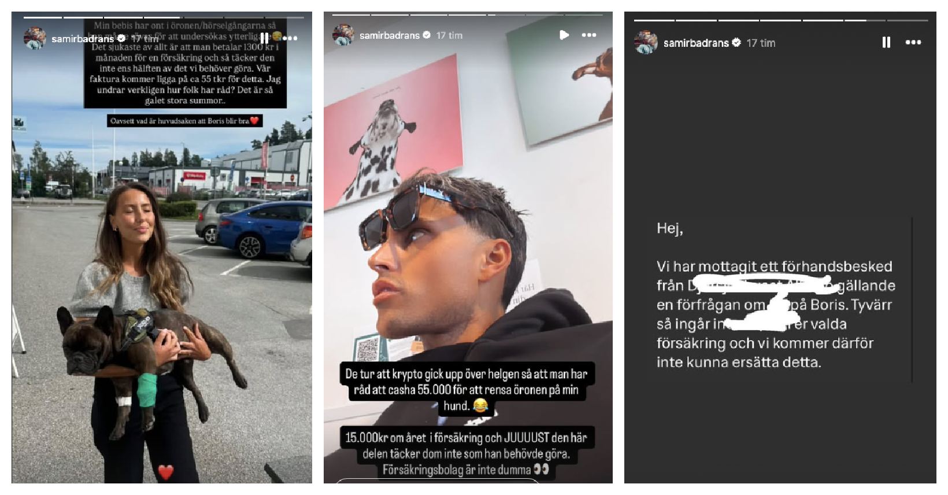948x495 pixels.
Task: Jump to the last progress segment on the first story
Action: coord(286,17)
